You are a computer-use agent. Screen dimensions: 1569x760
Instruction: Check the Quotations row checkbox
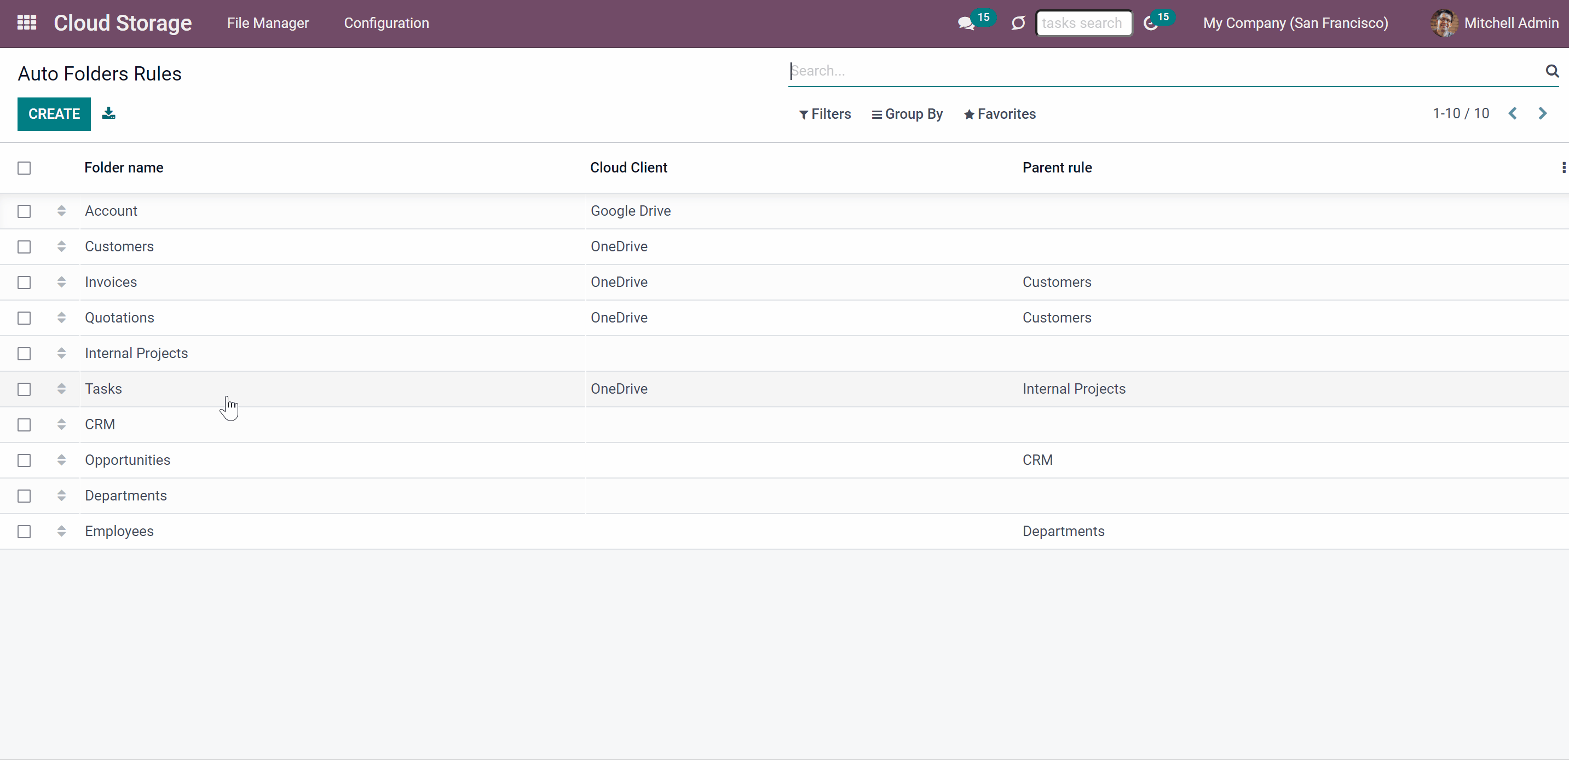coord(25,319)
